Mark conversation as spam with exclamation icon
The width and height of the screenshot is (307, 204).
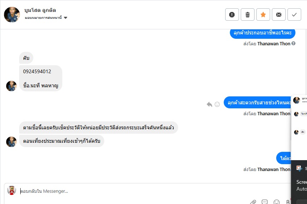(232, 14)
